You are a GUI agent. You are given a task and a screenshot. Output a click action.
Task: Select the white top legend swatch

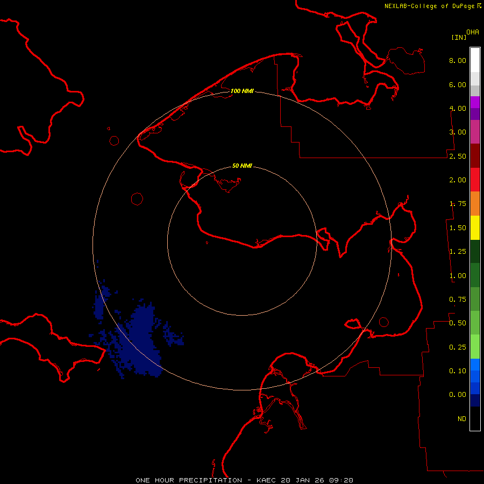[x=475, y=60]
